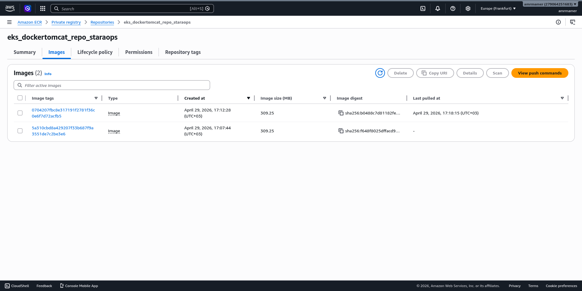Open the side navigation hamburger menu
Image resolution: width=582 pixels, height=291 pixels.
click(9, 22)
